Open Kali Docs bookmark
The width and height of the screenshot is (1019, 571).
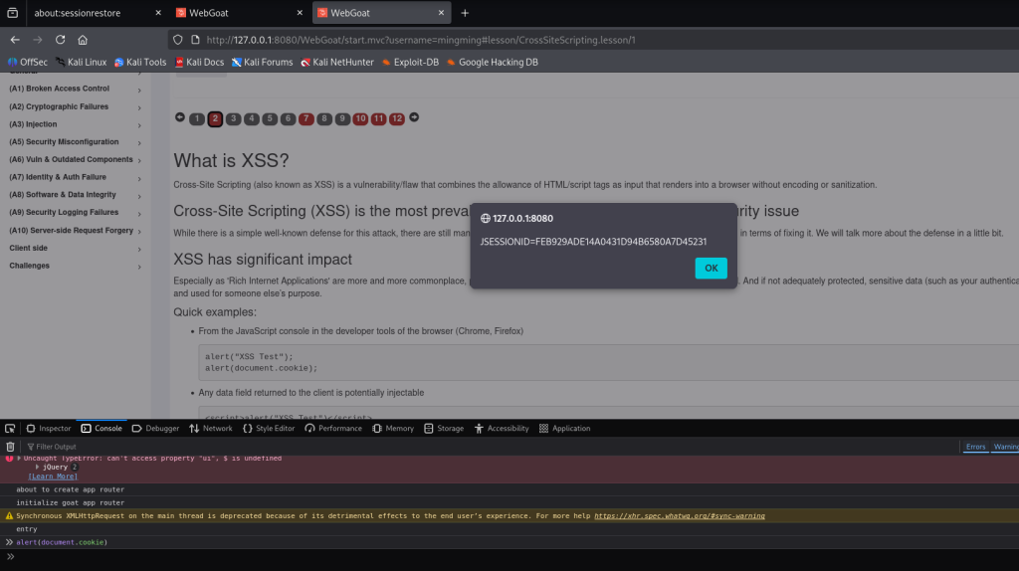pyautogui.click(x=199, y=63)
